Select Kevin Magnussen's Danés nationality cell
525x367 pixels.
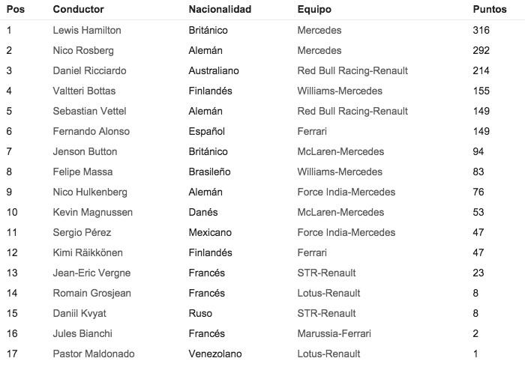click(x=204, y=213)
